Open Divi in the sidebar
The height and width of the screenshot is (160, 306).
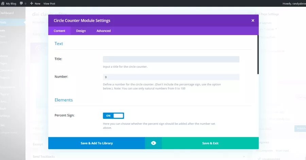click(2, 125)
